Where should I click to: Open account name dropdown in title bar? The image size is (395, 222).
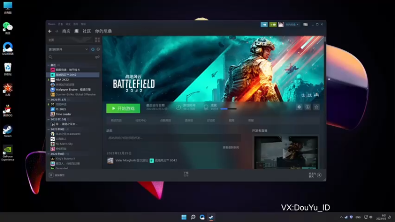[292, 24]
